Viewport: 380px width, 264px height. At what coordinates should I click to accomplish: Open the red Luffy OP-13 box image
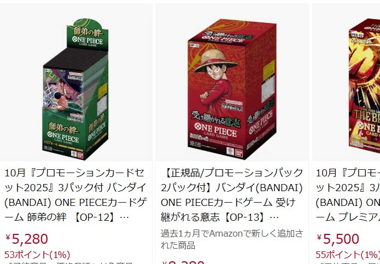pyautogui.click(x=232, y=89)
